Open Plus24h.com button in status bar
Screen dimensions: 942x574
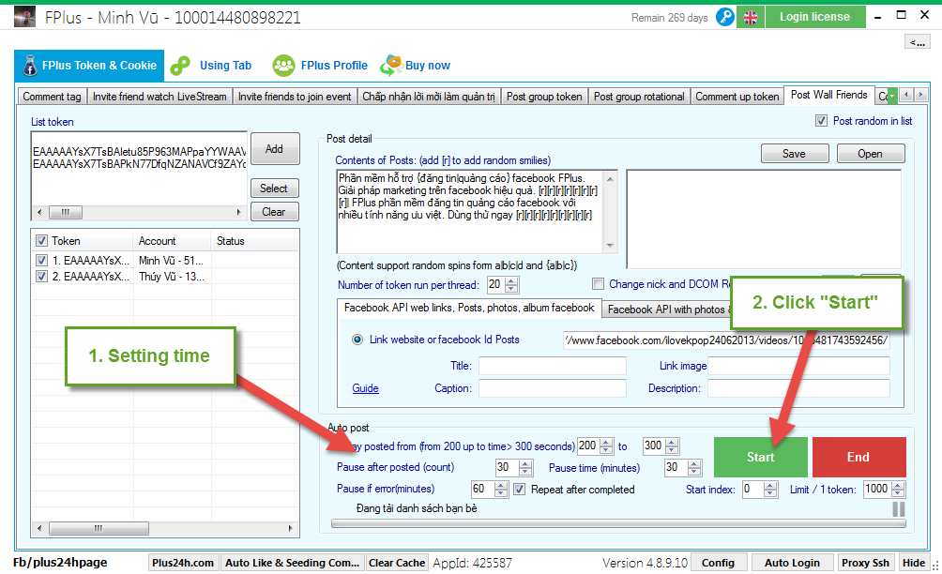click(x=183, y=563)
